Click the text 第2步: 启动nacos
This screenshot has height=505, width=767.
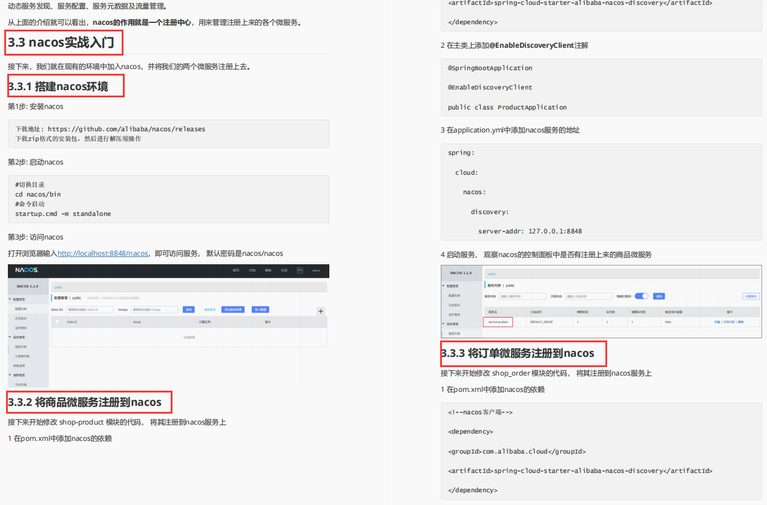click(36, 162)
